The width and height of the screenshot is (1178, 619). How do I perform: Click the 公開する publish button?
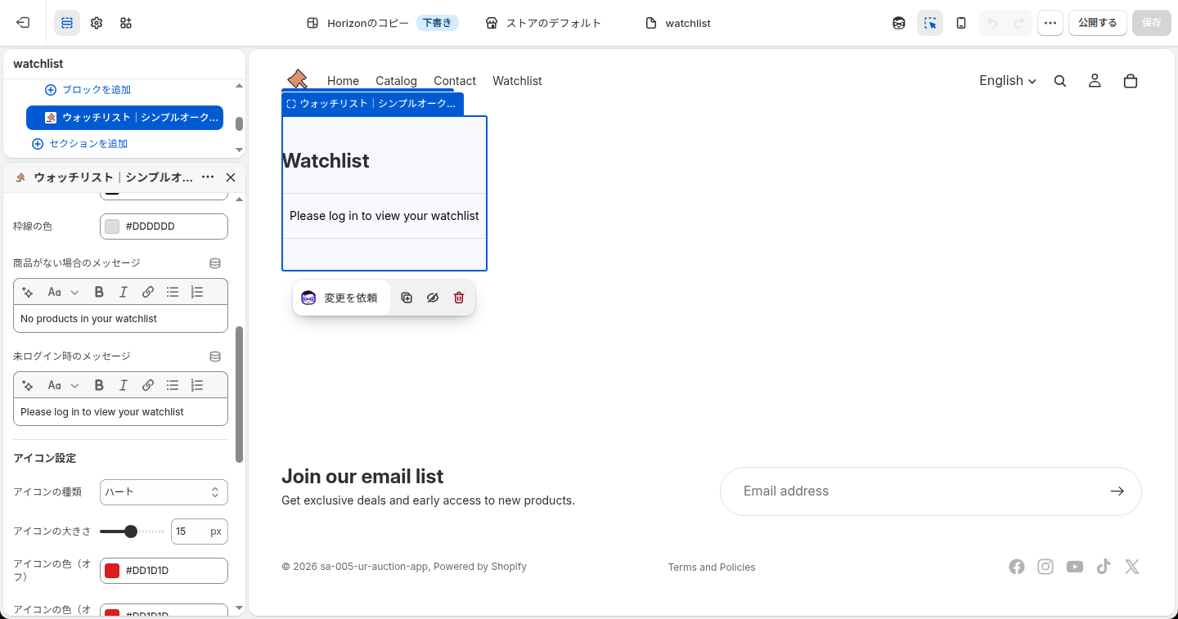click(1098, 23)
